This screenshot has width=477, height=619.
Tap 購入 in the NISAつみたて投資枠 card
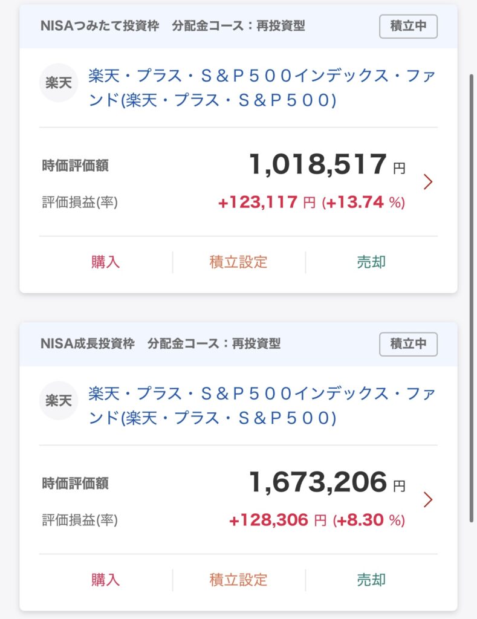pyautogui.click(x=105, y=262)
